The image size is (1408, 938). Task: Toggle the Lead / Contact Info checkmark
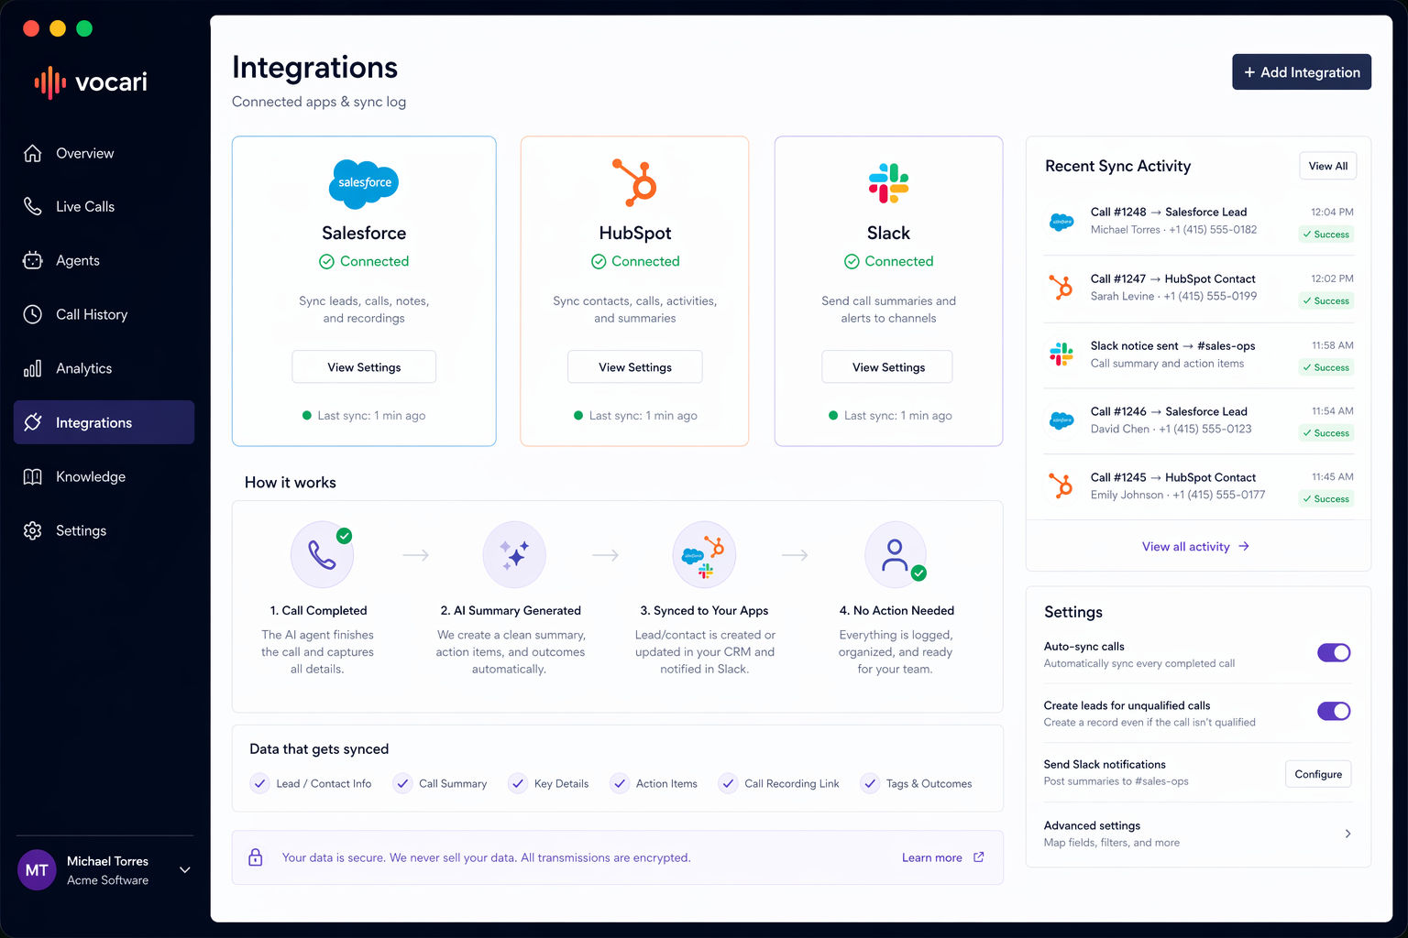click(260, 783)
